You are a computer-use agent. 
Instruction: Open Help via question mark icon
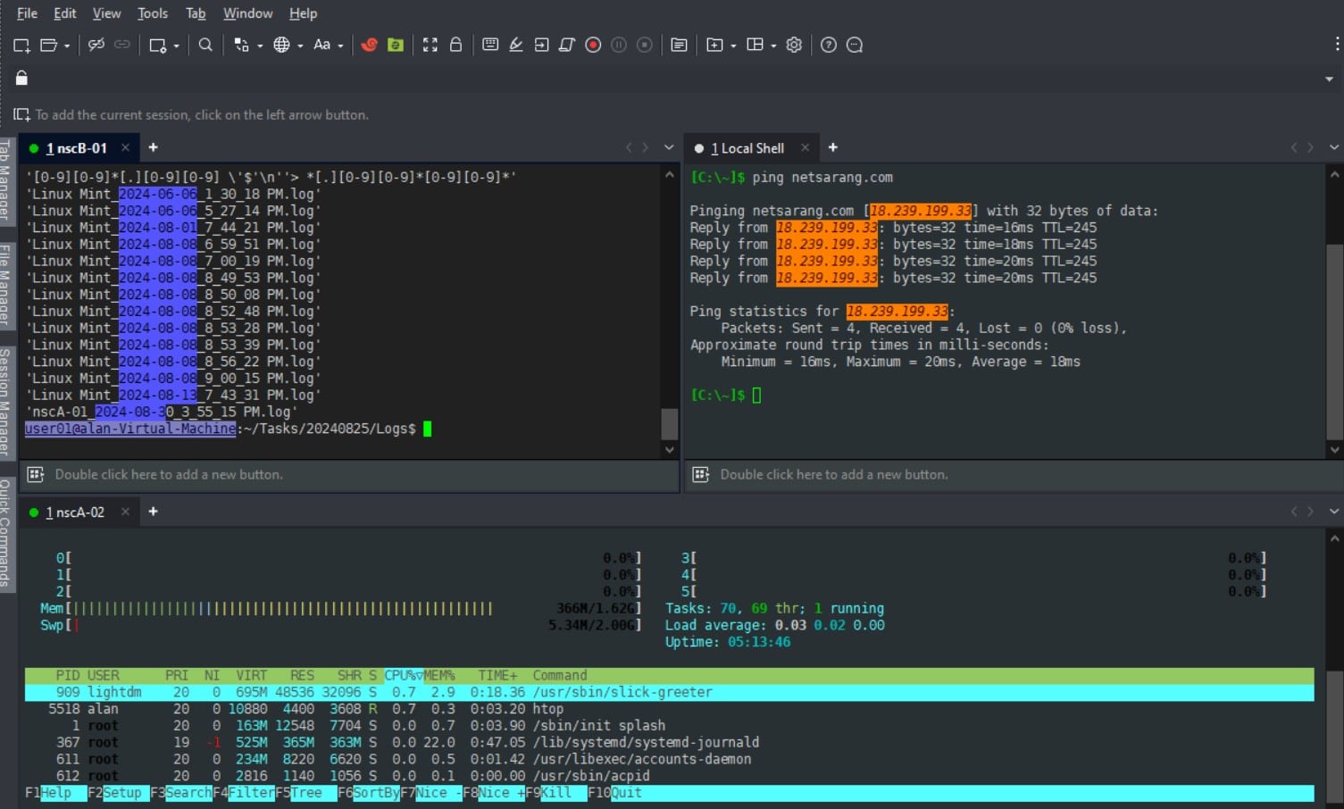click(x=829, y=45)
